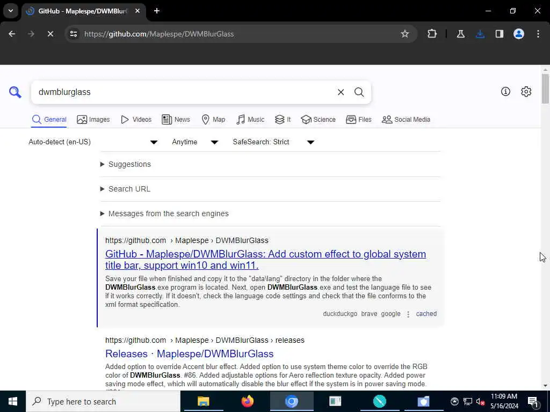
Task: Open the profile avatar menu
Action: tap(519, 34)
